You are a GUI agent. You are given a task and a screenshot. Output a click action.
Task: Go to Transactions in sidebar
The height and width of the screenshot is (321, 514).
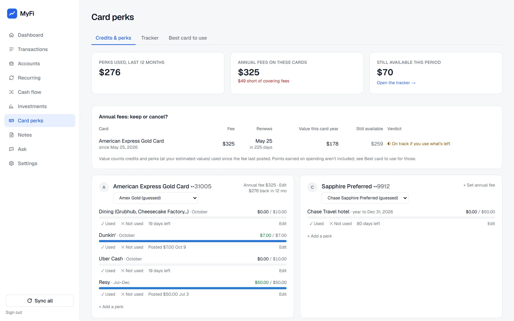tap(40, 49)
